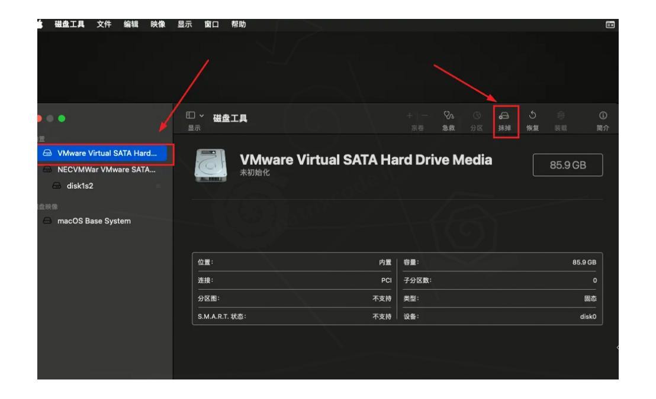This screenshot has width=656, height=399.
Task: Open the 编辑 menu
Action: pyautogui.click(x=131, y=24)
